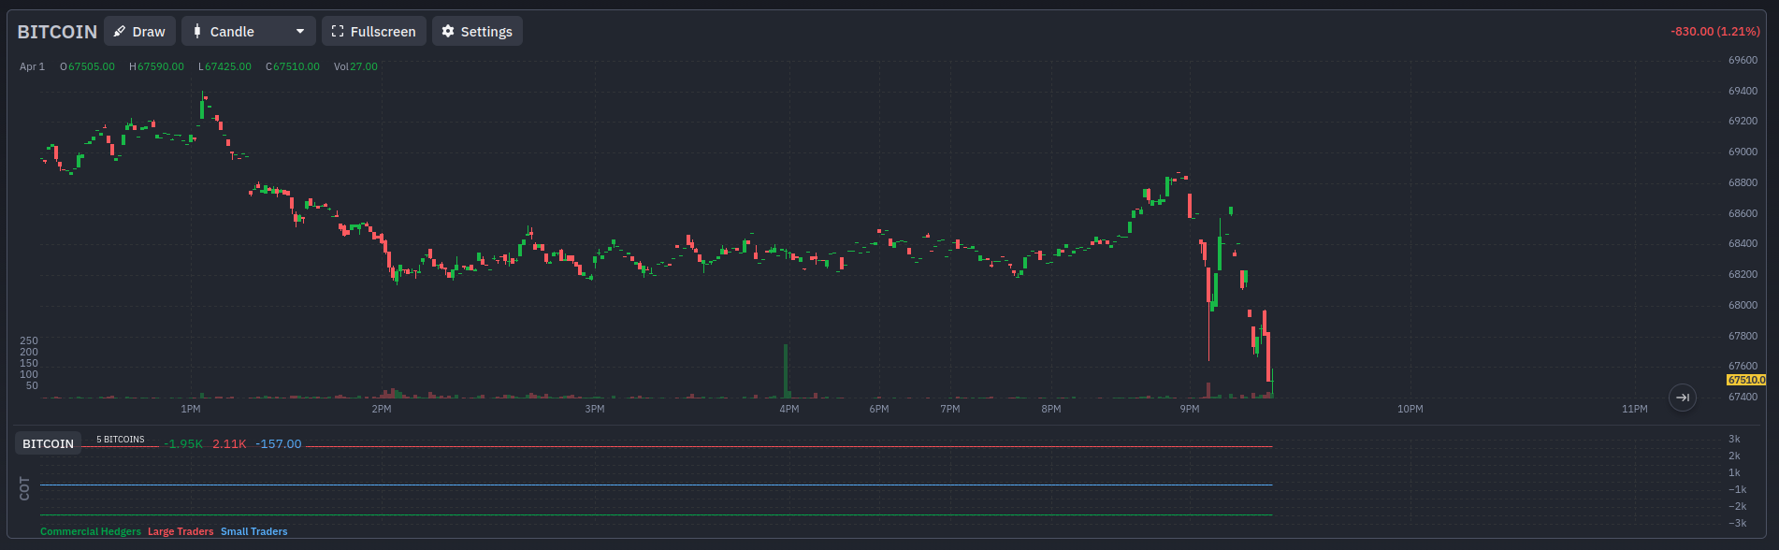Click the candle icon in chart type selector

click(x=196, y=31)
